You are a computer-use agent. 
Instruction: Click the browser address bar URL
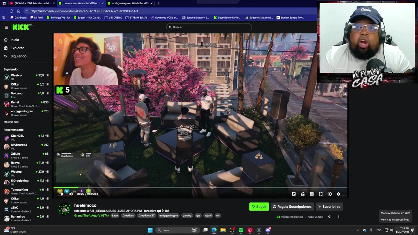point(84,11)
